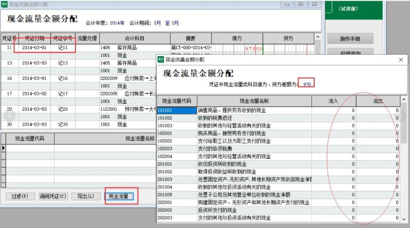Click the current-row pointer in lower grid
Viewport: 410px width, 228px height.
tap(4, 148)
